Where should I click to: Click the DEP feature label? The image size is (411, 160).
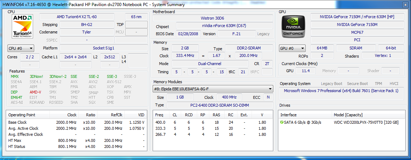[14, 92]
